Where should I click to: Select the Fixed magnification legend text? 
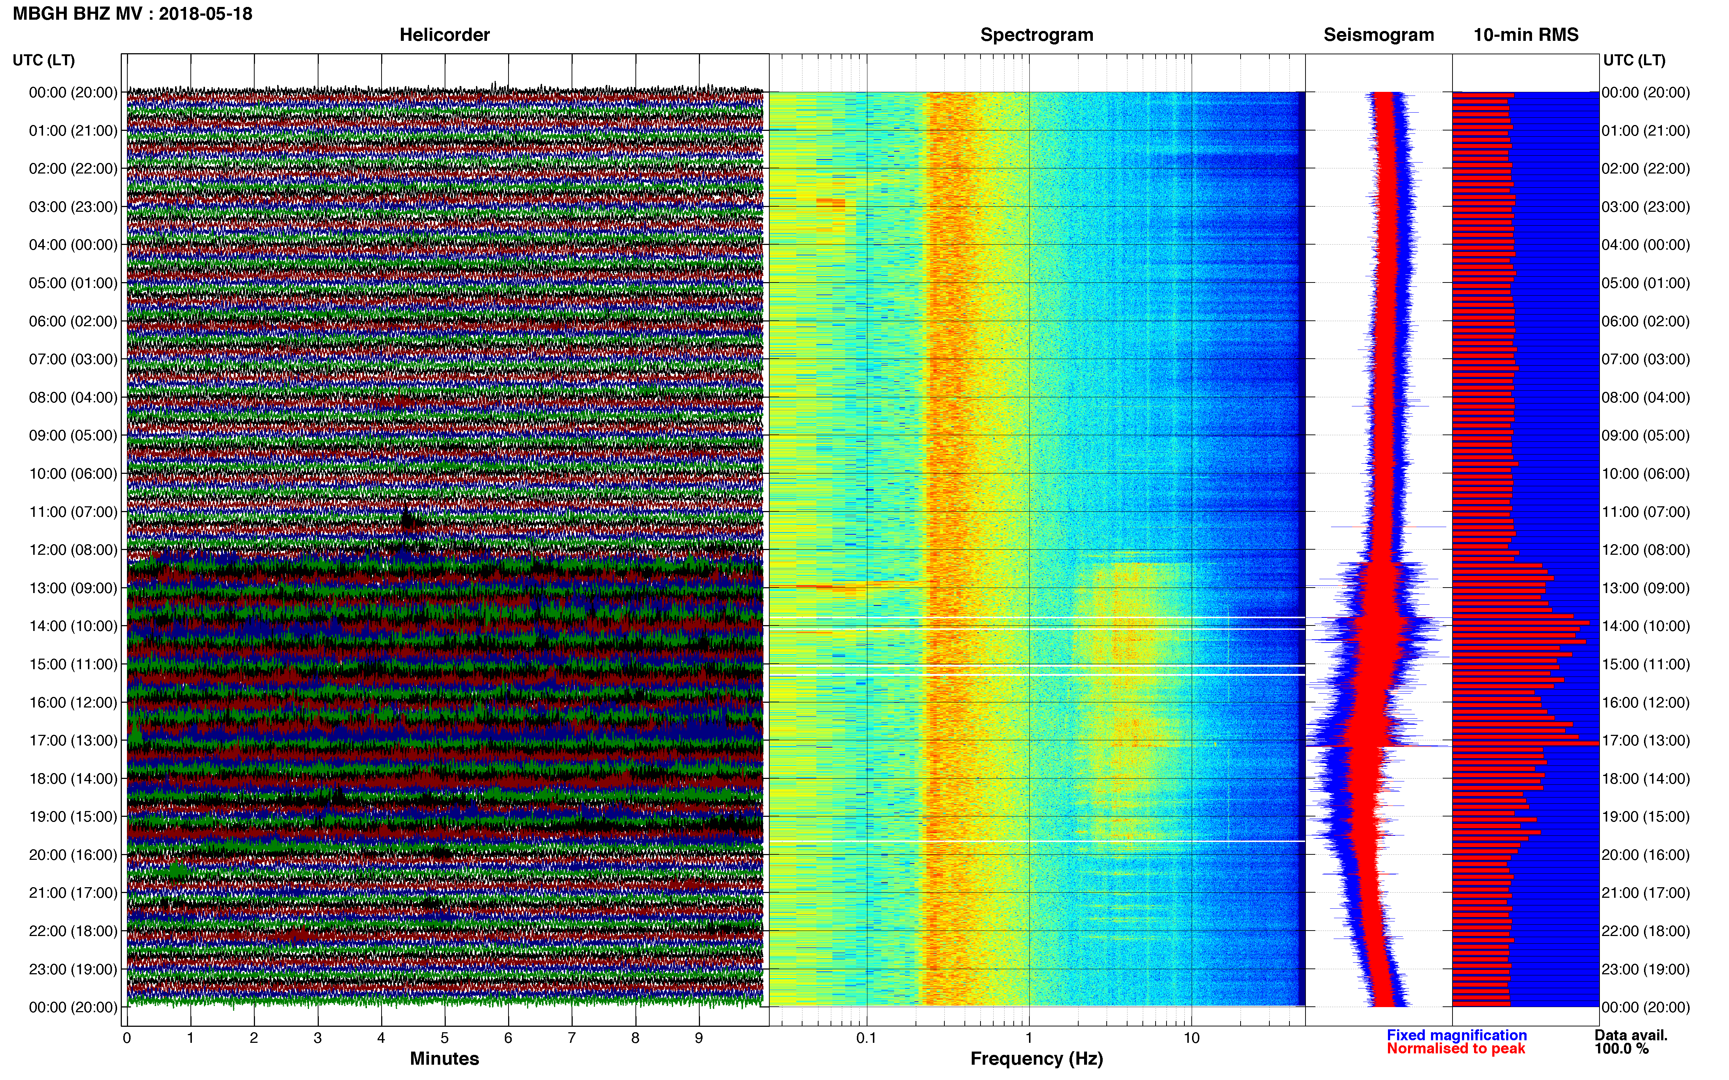tap(1457, 1035)
